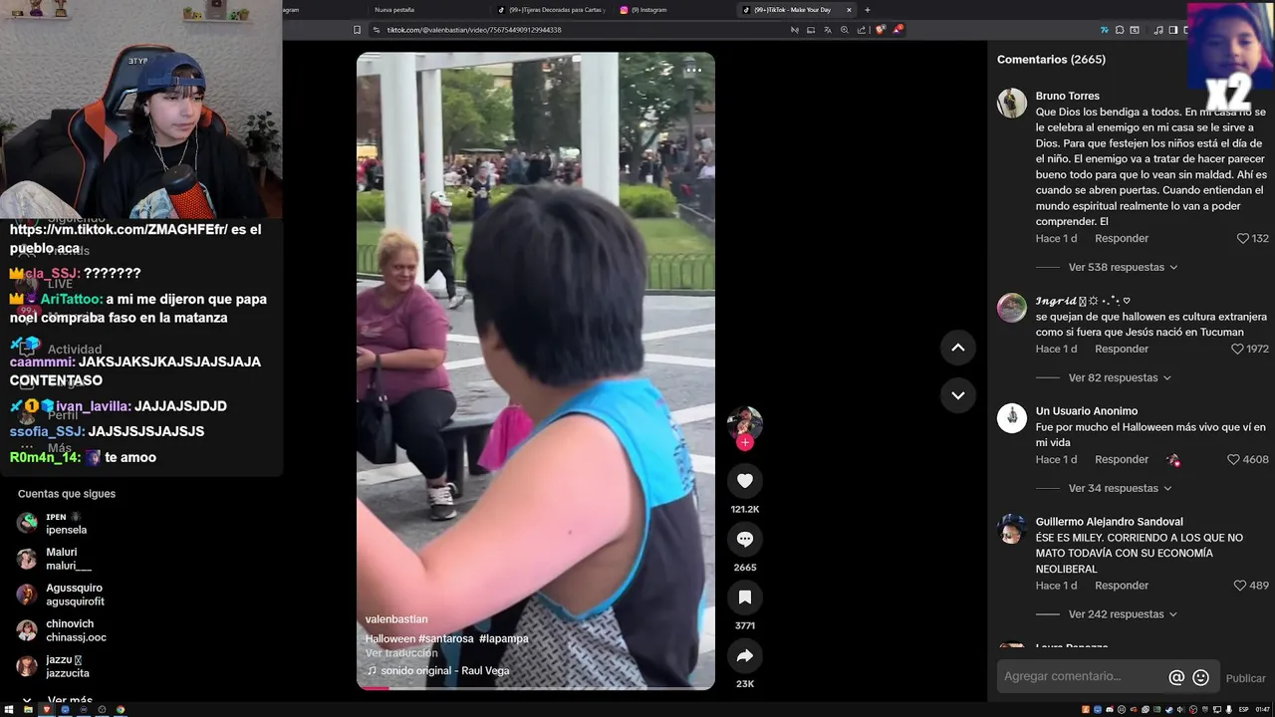The width and height of the screenshot is (1275, 717).
Task: Open ipensela followed account
Action: (66, 524)
